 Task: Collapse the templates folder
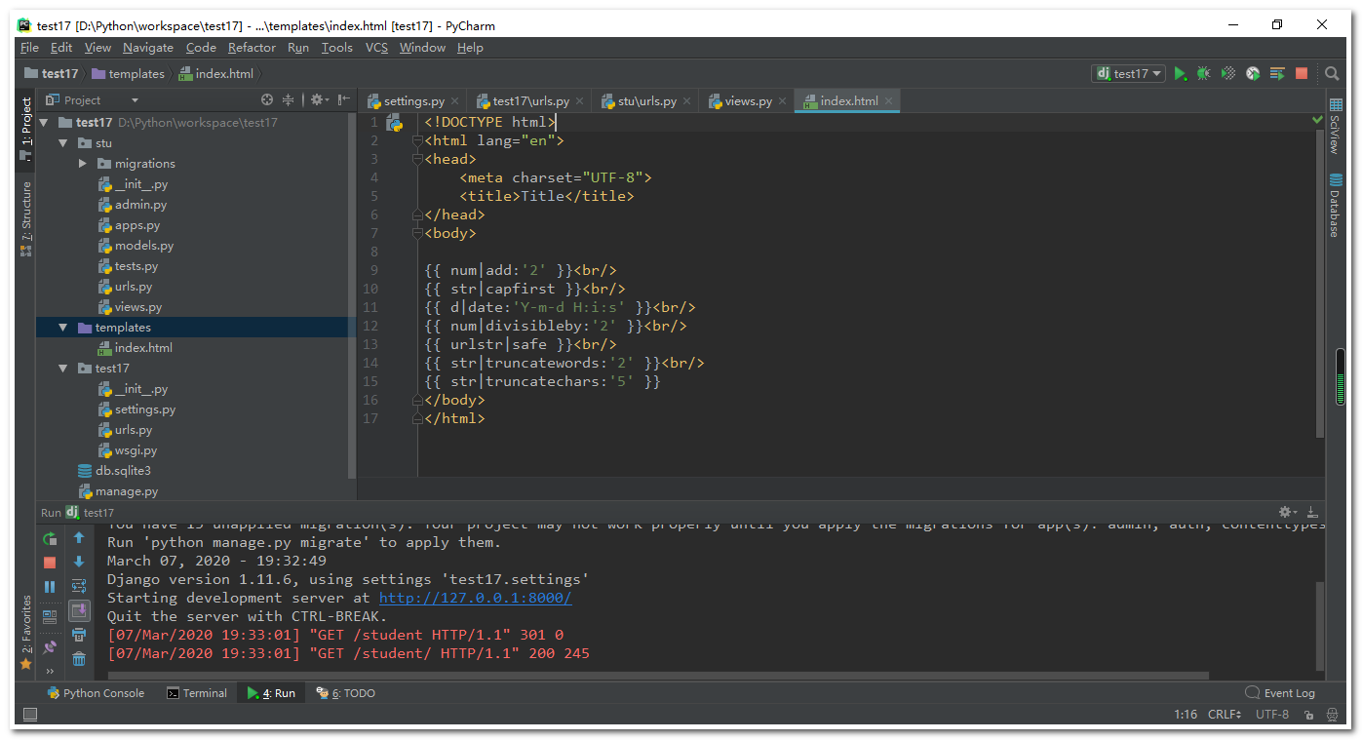coord(63,328)
